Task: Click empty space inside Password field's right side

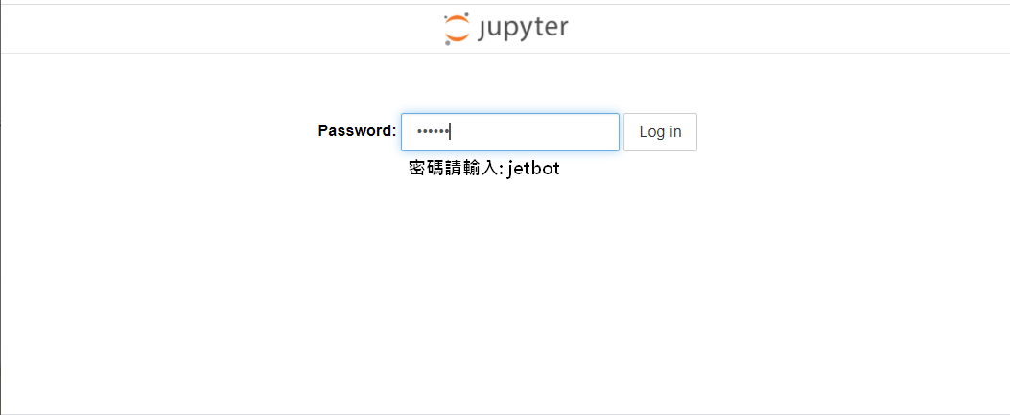Action: coord(548,132)
